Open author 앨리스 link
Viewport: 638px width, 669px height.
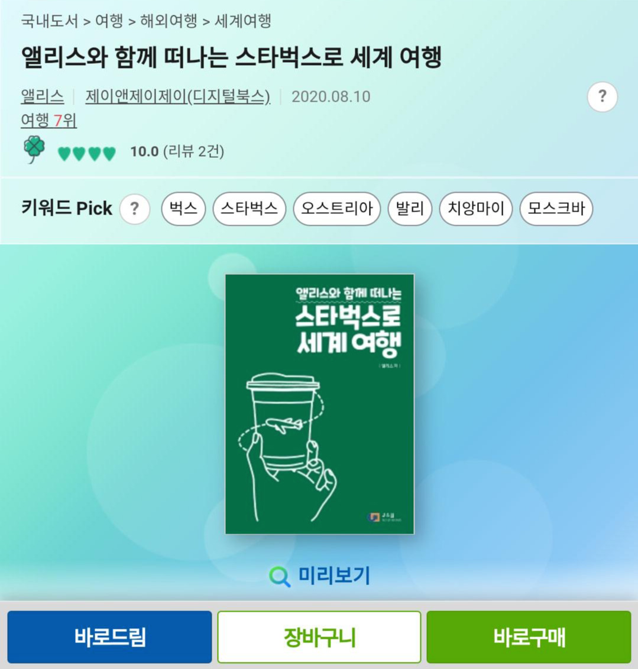(x=42, y=96)
